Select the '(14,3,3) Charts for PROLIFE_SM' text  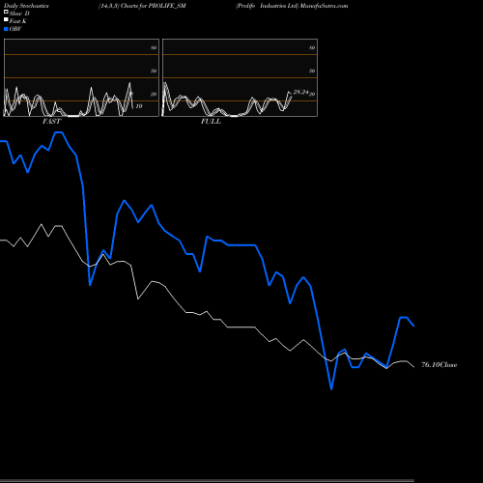[142, 6]
